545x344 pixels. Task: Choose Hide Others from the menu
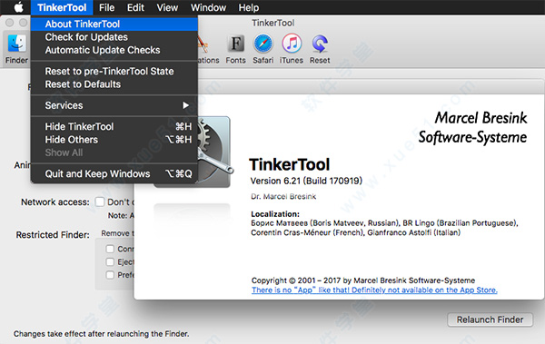tap(114, 140)
